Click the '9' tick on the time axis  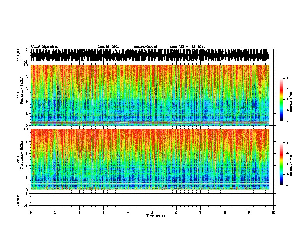click(249, 212)
